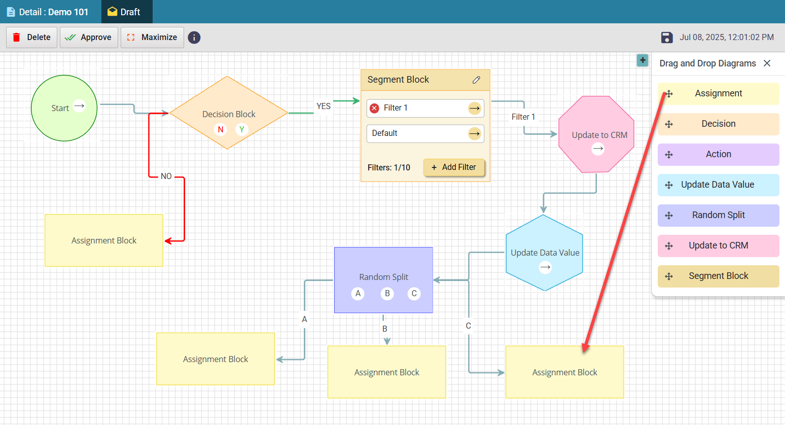Click the move handle on Assignment palette item
The width and height of the screenshot is (785, 425).
coord(669,94)
